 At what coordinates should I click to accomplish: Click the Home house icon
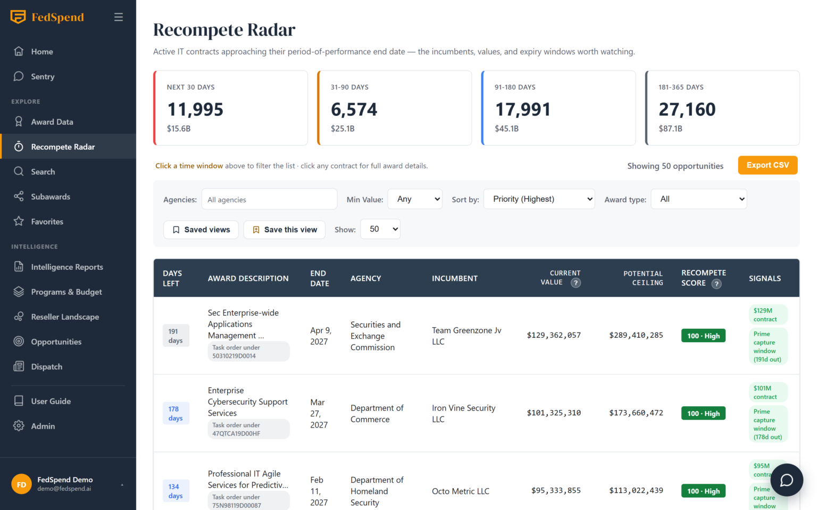(19, 52)
